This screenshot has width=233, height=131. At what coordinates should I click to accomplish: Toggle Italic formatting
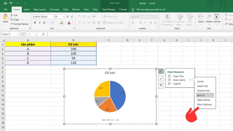pyautogui.click(x=39, y=23)
